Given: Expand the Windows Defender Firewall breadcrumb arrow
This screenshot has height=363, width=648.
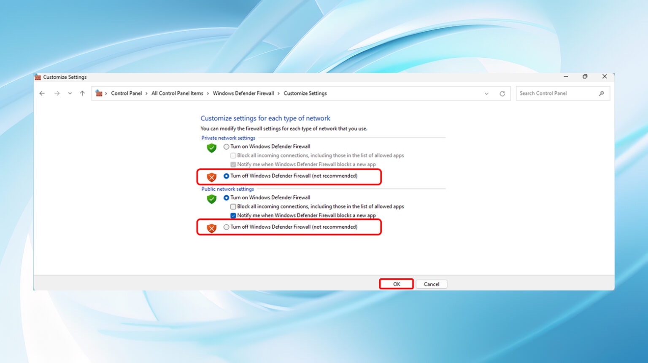Looking at the screenshot, I should click(x=278, y=93).
